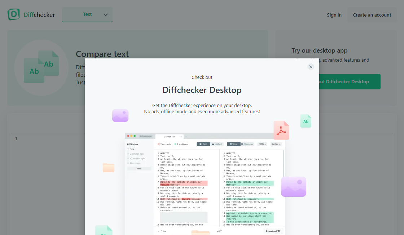
Task: Click the green Ab document icon in popup
Action: pos(306,121)
